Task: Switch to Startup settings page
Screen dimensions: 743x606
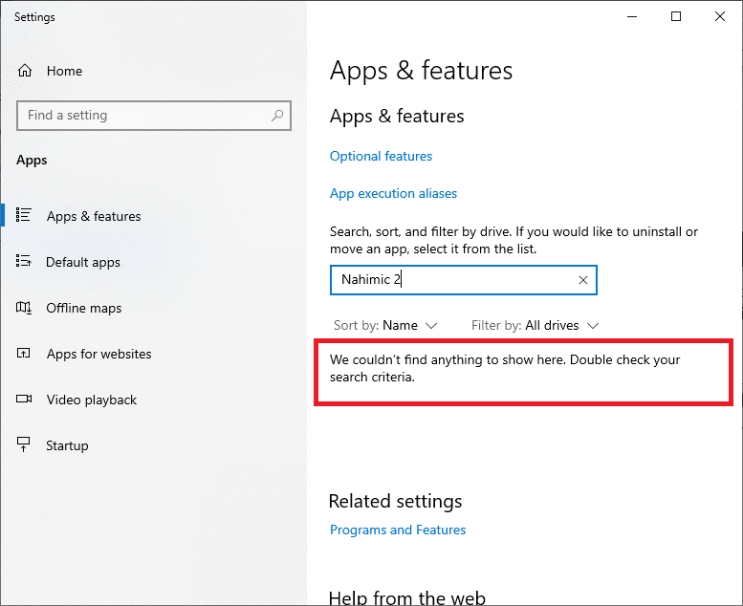Action: (67, 445)
